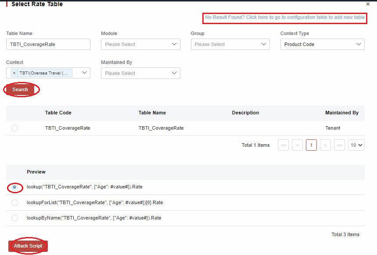Click the Table Name column header
This screenshot has height=255, width=377.
tap(152, 113)
